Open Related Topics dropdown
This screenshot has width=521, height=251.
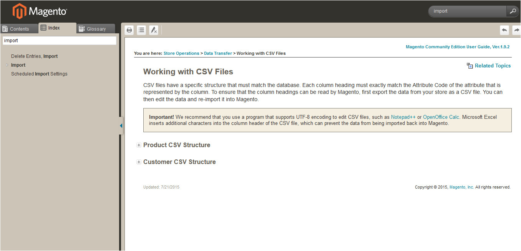(x=493, y=66)
